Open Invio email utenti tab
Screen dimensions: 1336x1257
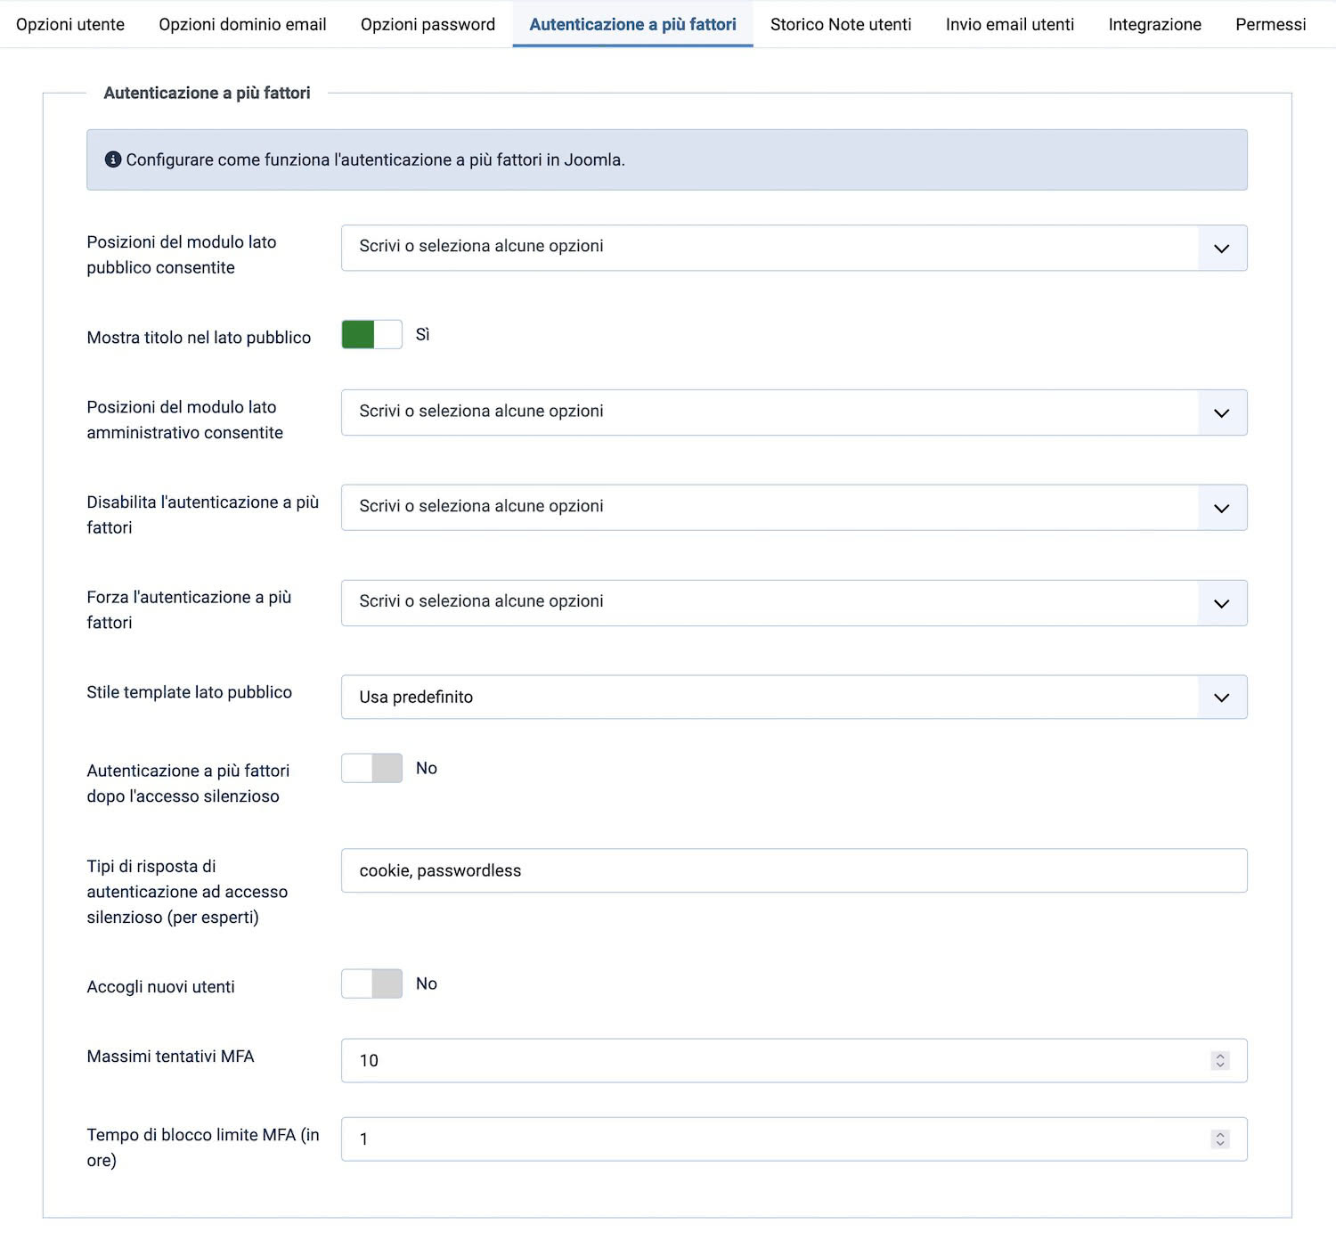coord(1010,24)
